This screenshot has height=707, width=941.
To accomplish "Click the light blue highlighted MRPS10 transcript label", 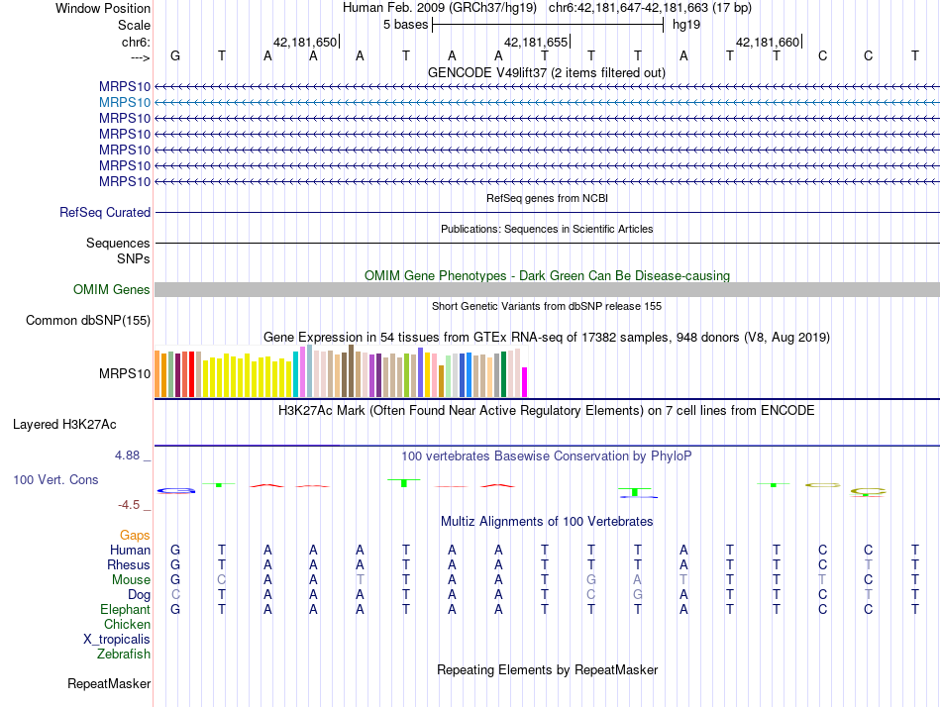I will coord(125,102).
